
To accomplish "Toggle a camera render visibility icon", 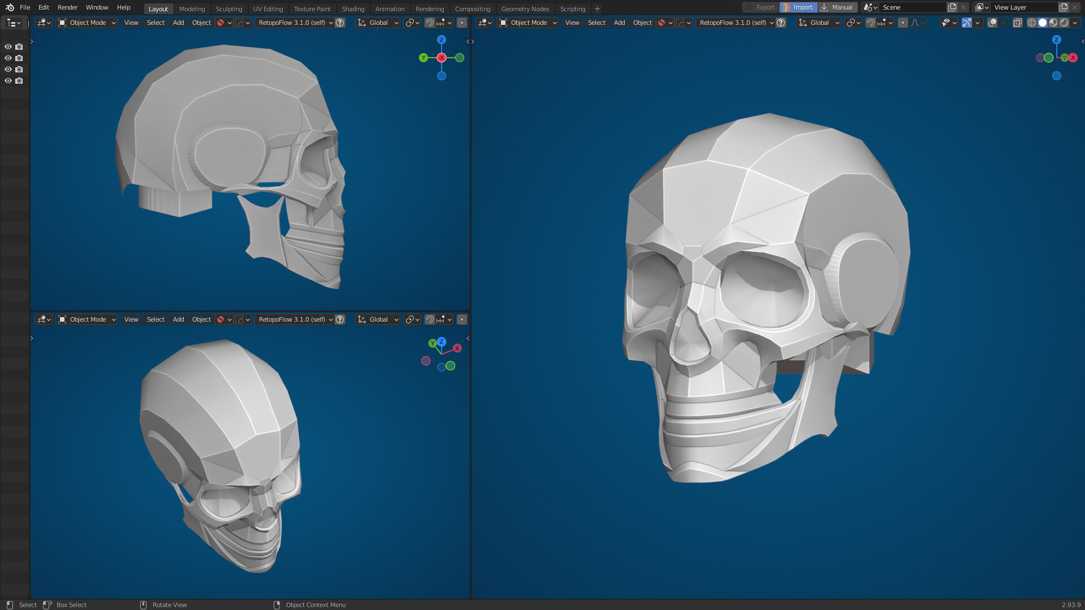I will click(19, 46).
